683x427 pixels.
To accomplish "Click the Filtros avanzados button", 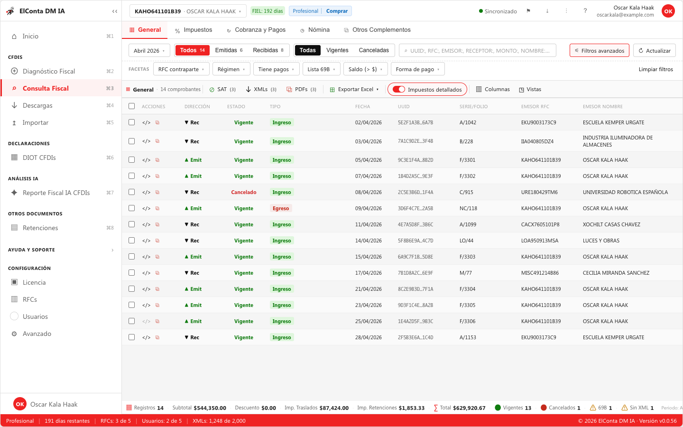I will 600,50.
